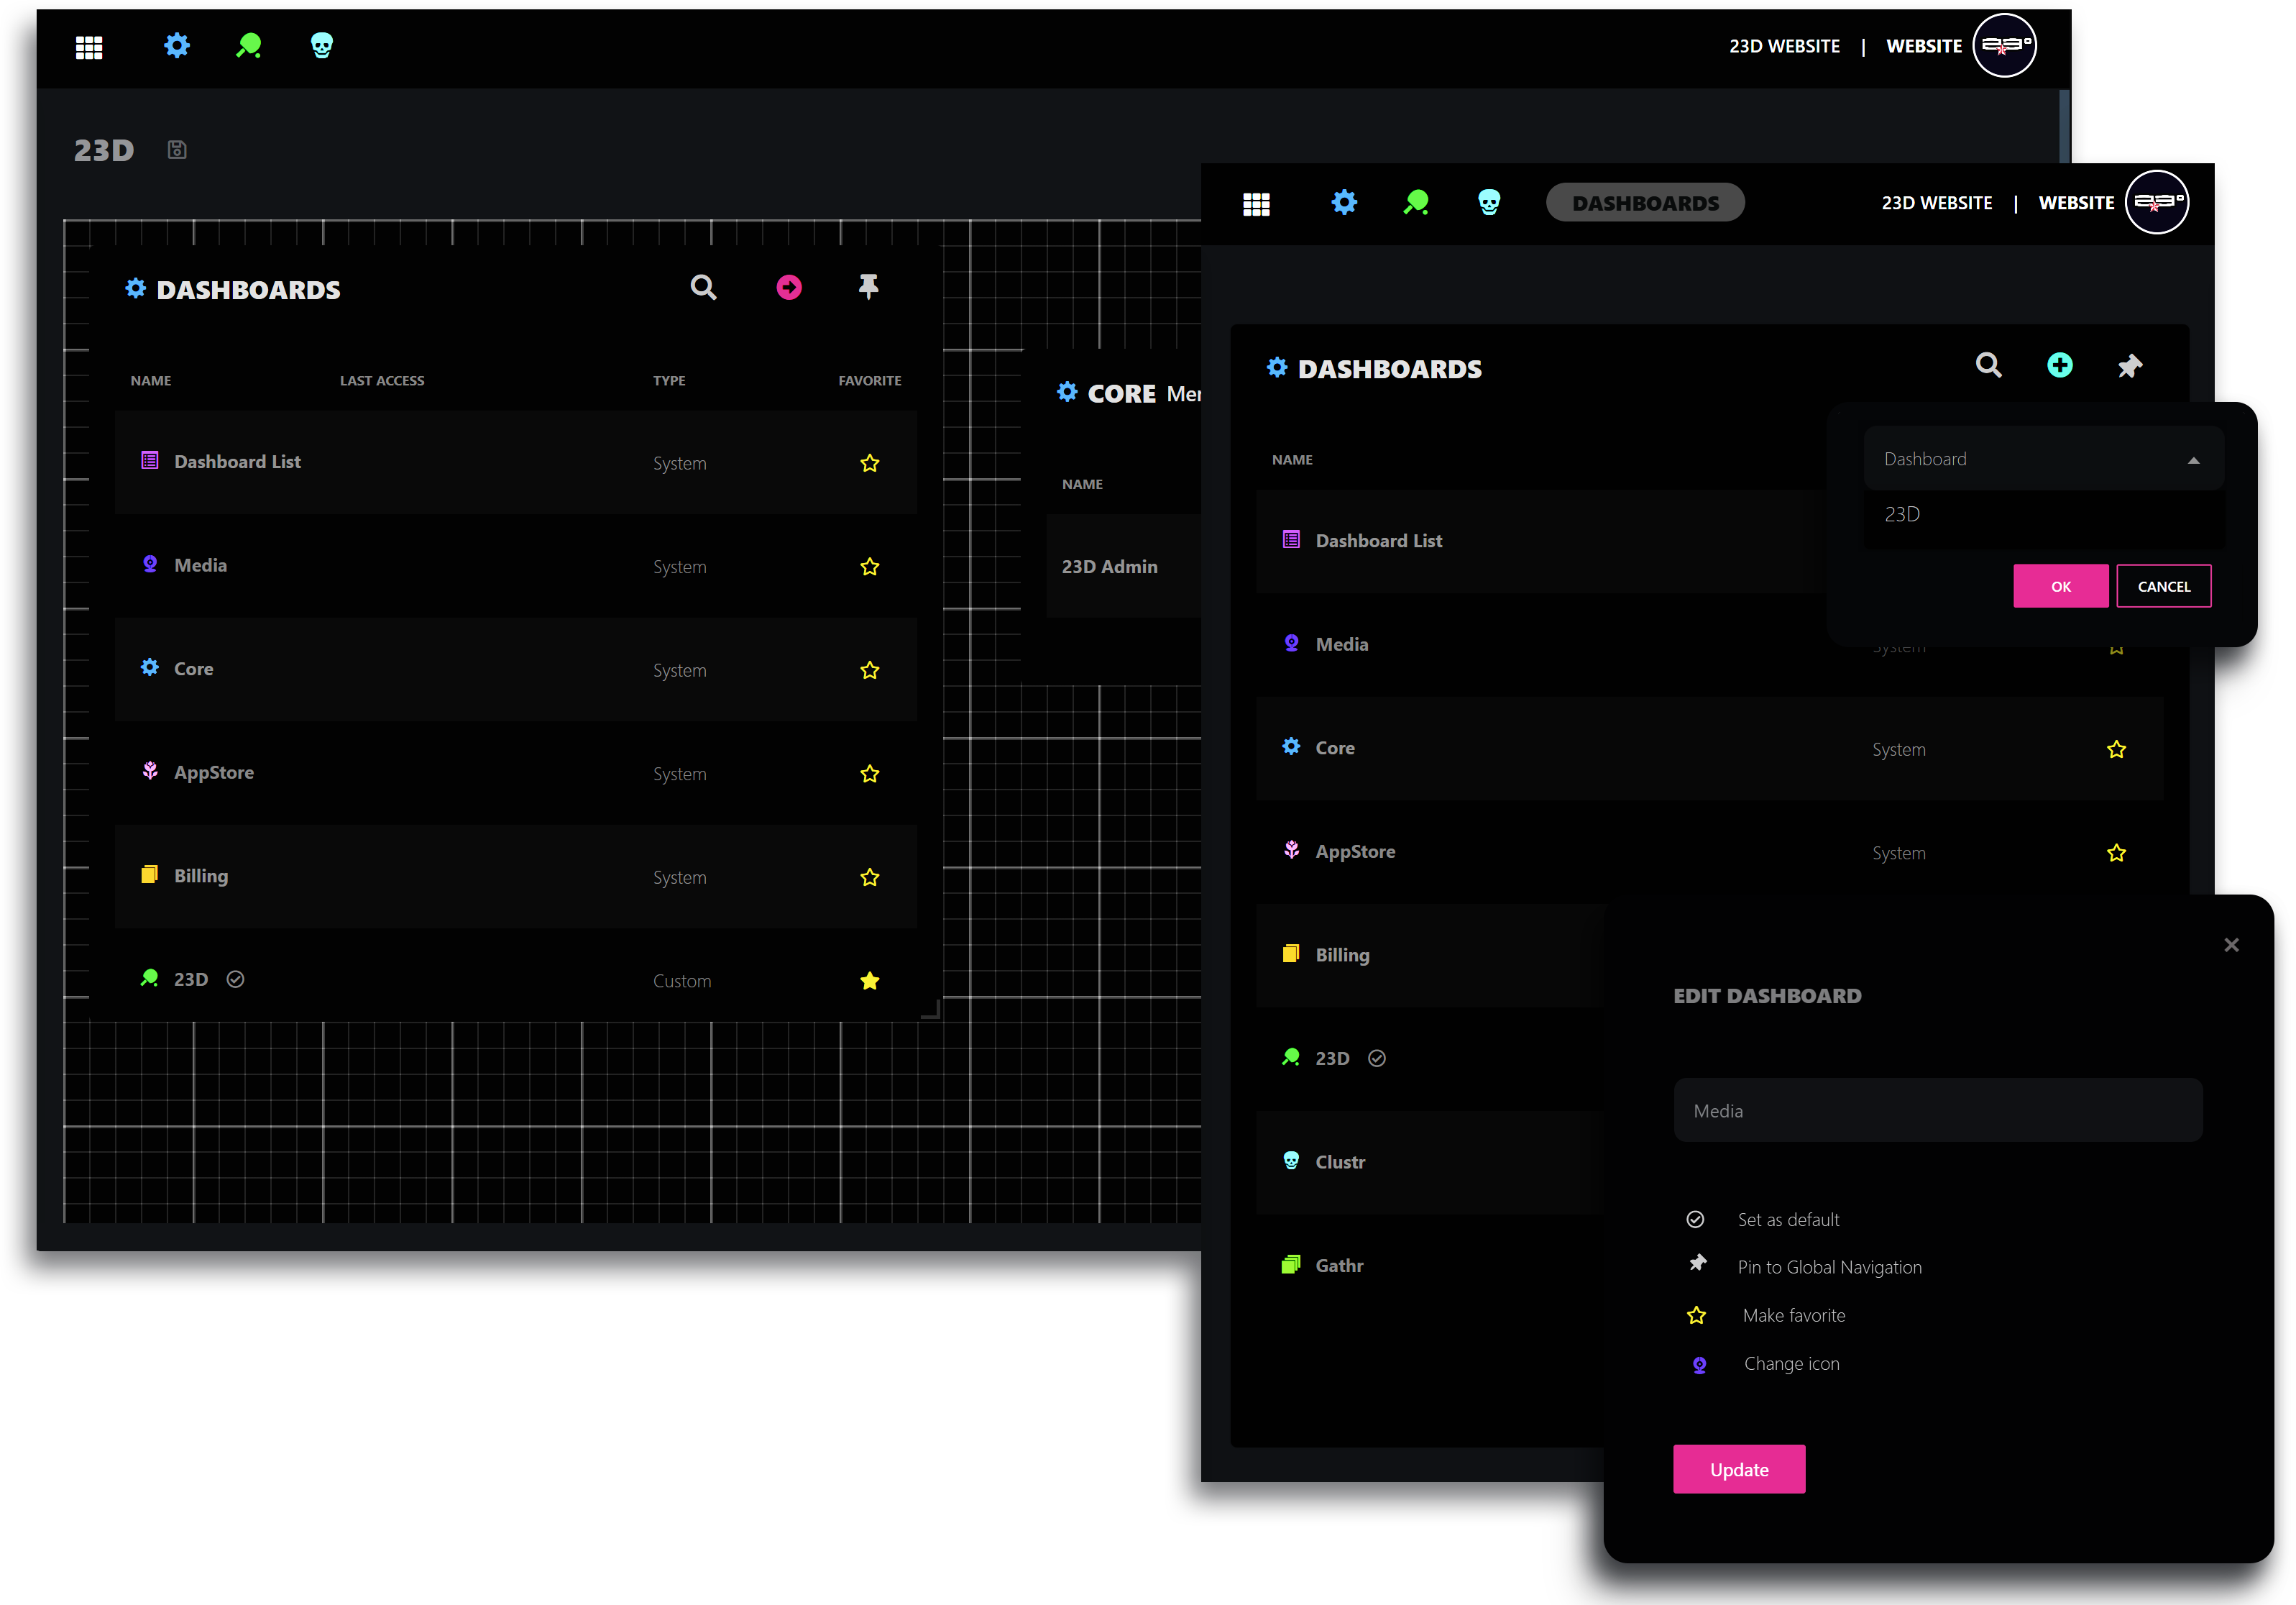2296x1605 pixels.
Task: Click the cyan plus icon to add dashboard
Action: pyautogui.click(x=2059, y=365)
